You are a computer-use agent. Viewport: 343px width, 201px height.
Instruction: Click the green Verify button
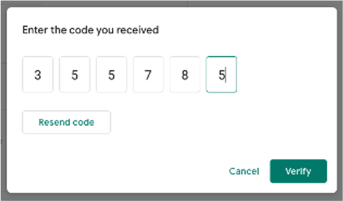pos(298,171)
